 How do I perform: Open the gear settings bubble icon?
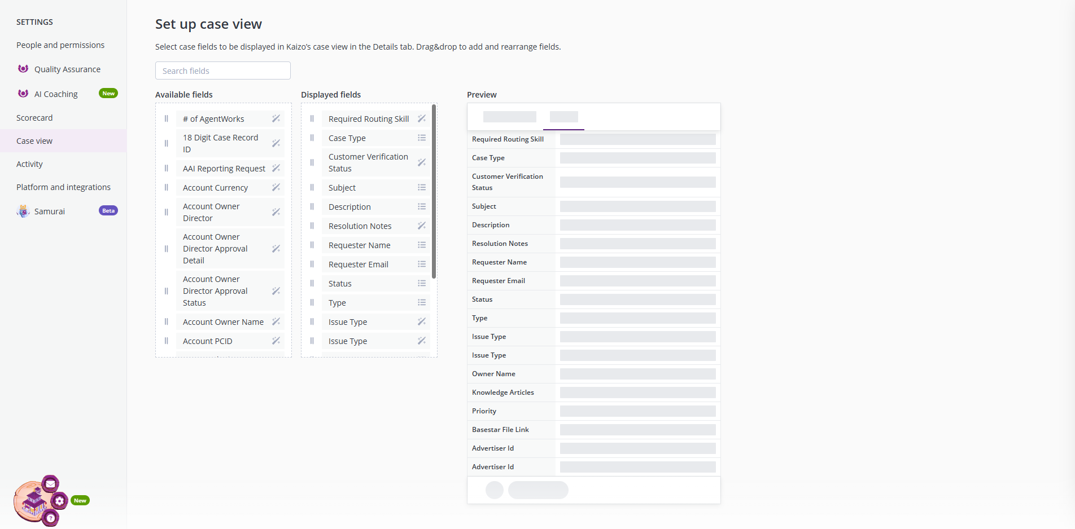pos(59,501)
